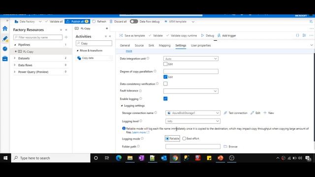
Task: Expand the Power Query (Preview) node
Action: pos(15,72)
